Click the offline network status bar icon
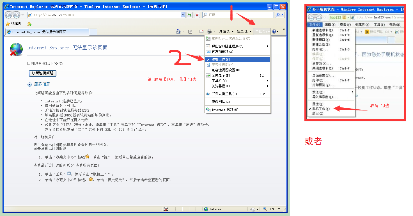The height and width of the screenshot is (216, 413). [166, 209]
